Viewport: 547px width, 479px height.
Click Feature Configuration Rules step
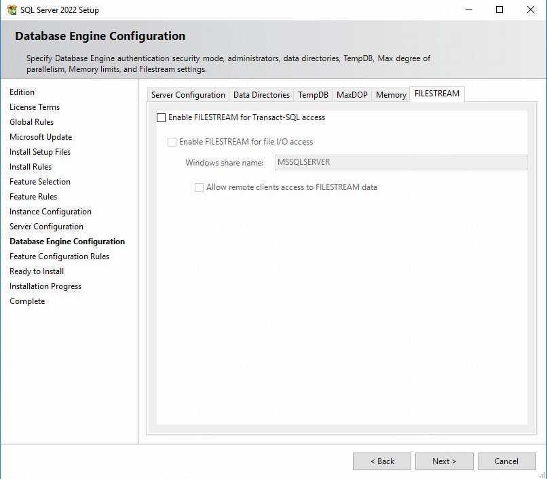point(59,256)
